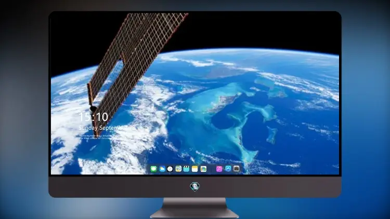
Task: Open the yellow Notes app
Action: [x=195, y=169]
